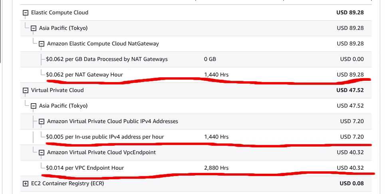The image size is (385, 194).
Task: Collapse Amazon Virtual Private Cloud Public IPv4 Addresses
Action: point(42,121)
